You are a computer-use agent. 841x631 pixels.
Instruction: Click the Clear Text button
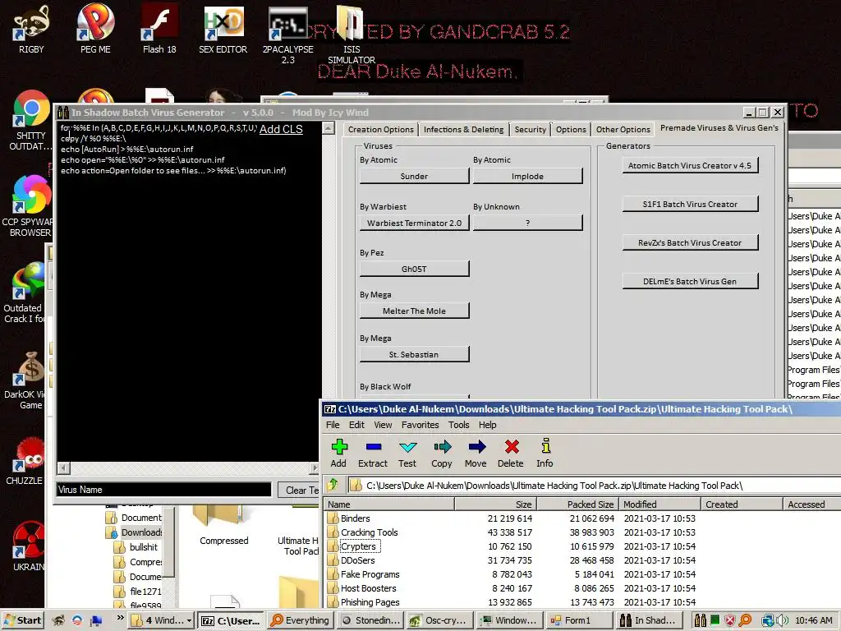point(299,490)
